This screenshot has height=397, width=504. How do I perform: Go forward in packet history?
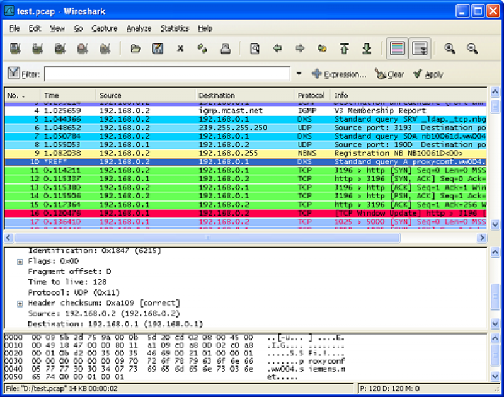[300, 49]
